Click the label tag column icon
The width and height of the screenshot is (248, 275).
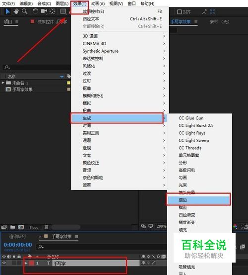click(x=68, y=76)
